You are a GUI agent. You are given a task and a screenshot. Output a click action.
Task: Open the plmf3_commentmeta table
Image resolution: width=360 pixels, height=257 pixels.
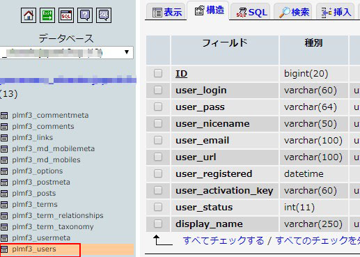[50, 116]
